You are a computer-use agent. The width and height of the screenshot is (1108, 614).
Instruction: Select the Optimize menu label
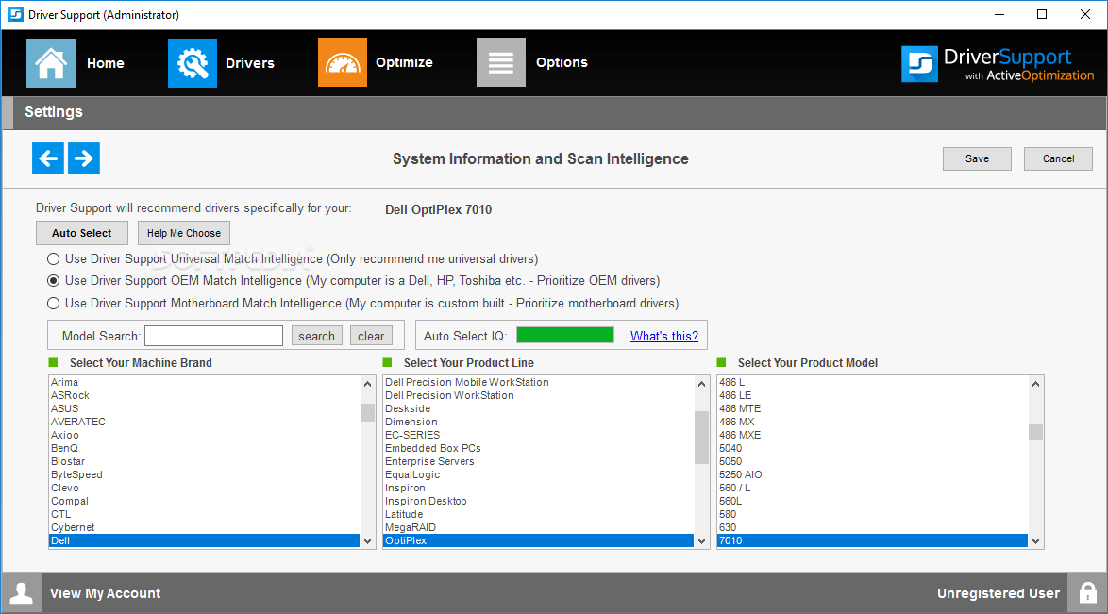404,62
